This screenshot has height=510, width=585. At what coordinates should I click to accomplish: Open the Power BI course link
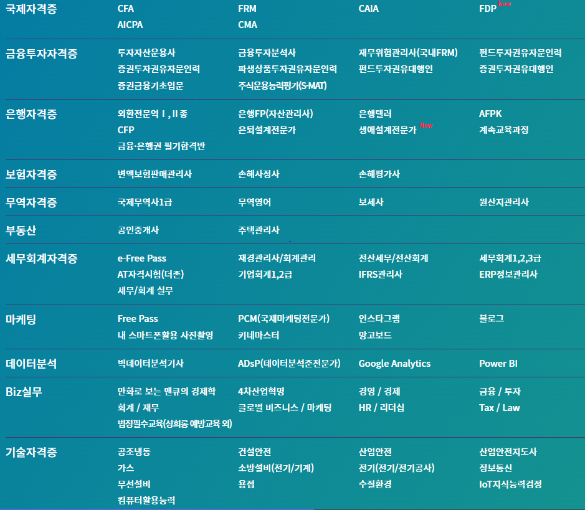498,363
